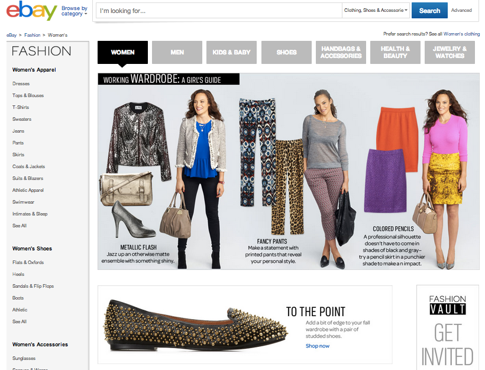The width and height of the screenshot is (485, 370).
Task: Click the METALLIC FLASH caption
Action: [138, 247]
